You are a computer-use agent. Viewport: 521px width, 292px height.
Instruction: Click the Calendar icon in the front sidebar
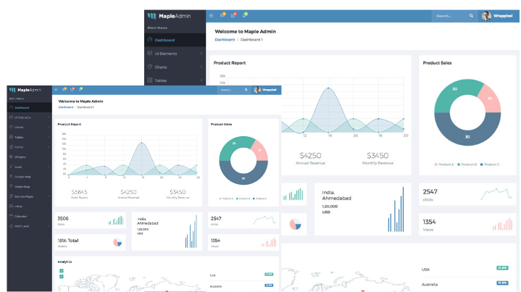[10, 216]
